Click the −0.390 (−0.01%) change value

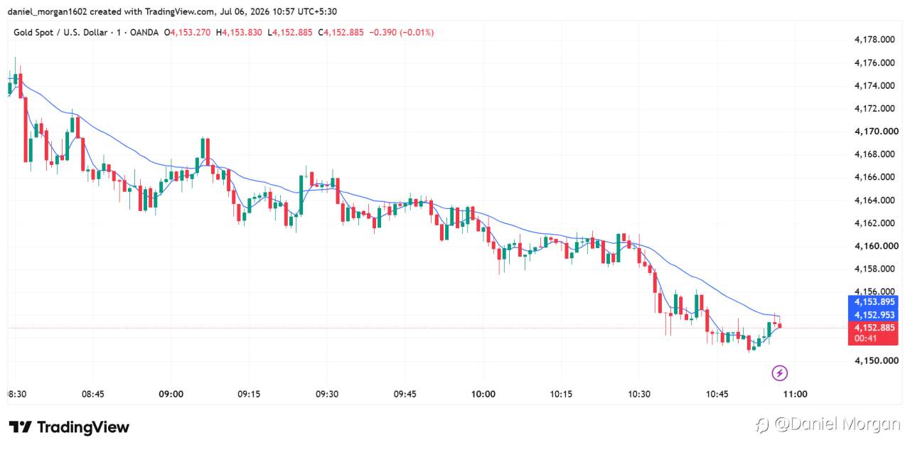402,33
